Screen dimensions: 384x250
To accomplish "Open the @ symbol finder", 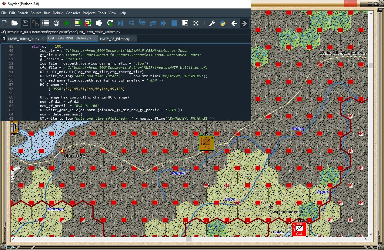I will click(x=56, y=23).
